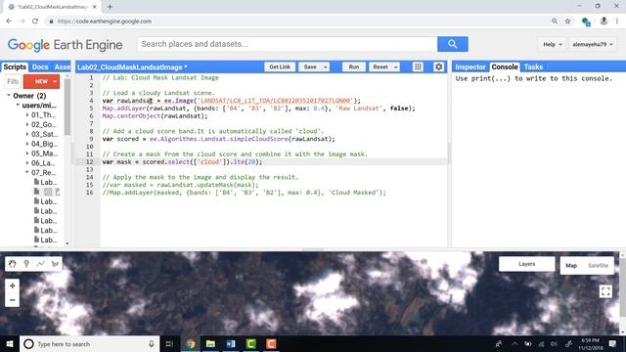Expand the 01_Th... folder
This screenshot has height=352, width=626.
(x=27, y=115)
